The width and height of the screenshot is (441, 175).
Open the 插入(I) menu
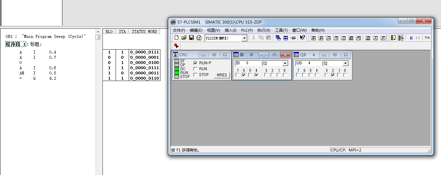pos(231,30)
